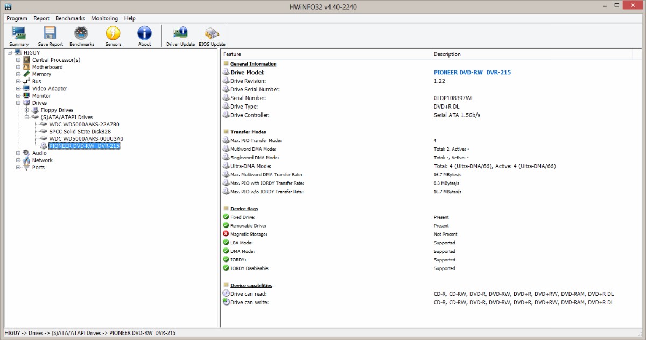Viewport: 646px width, 340px height.
Task: Click the Magnetic Storage red cross icon
Action: click(226, 234)
